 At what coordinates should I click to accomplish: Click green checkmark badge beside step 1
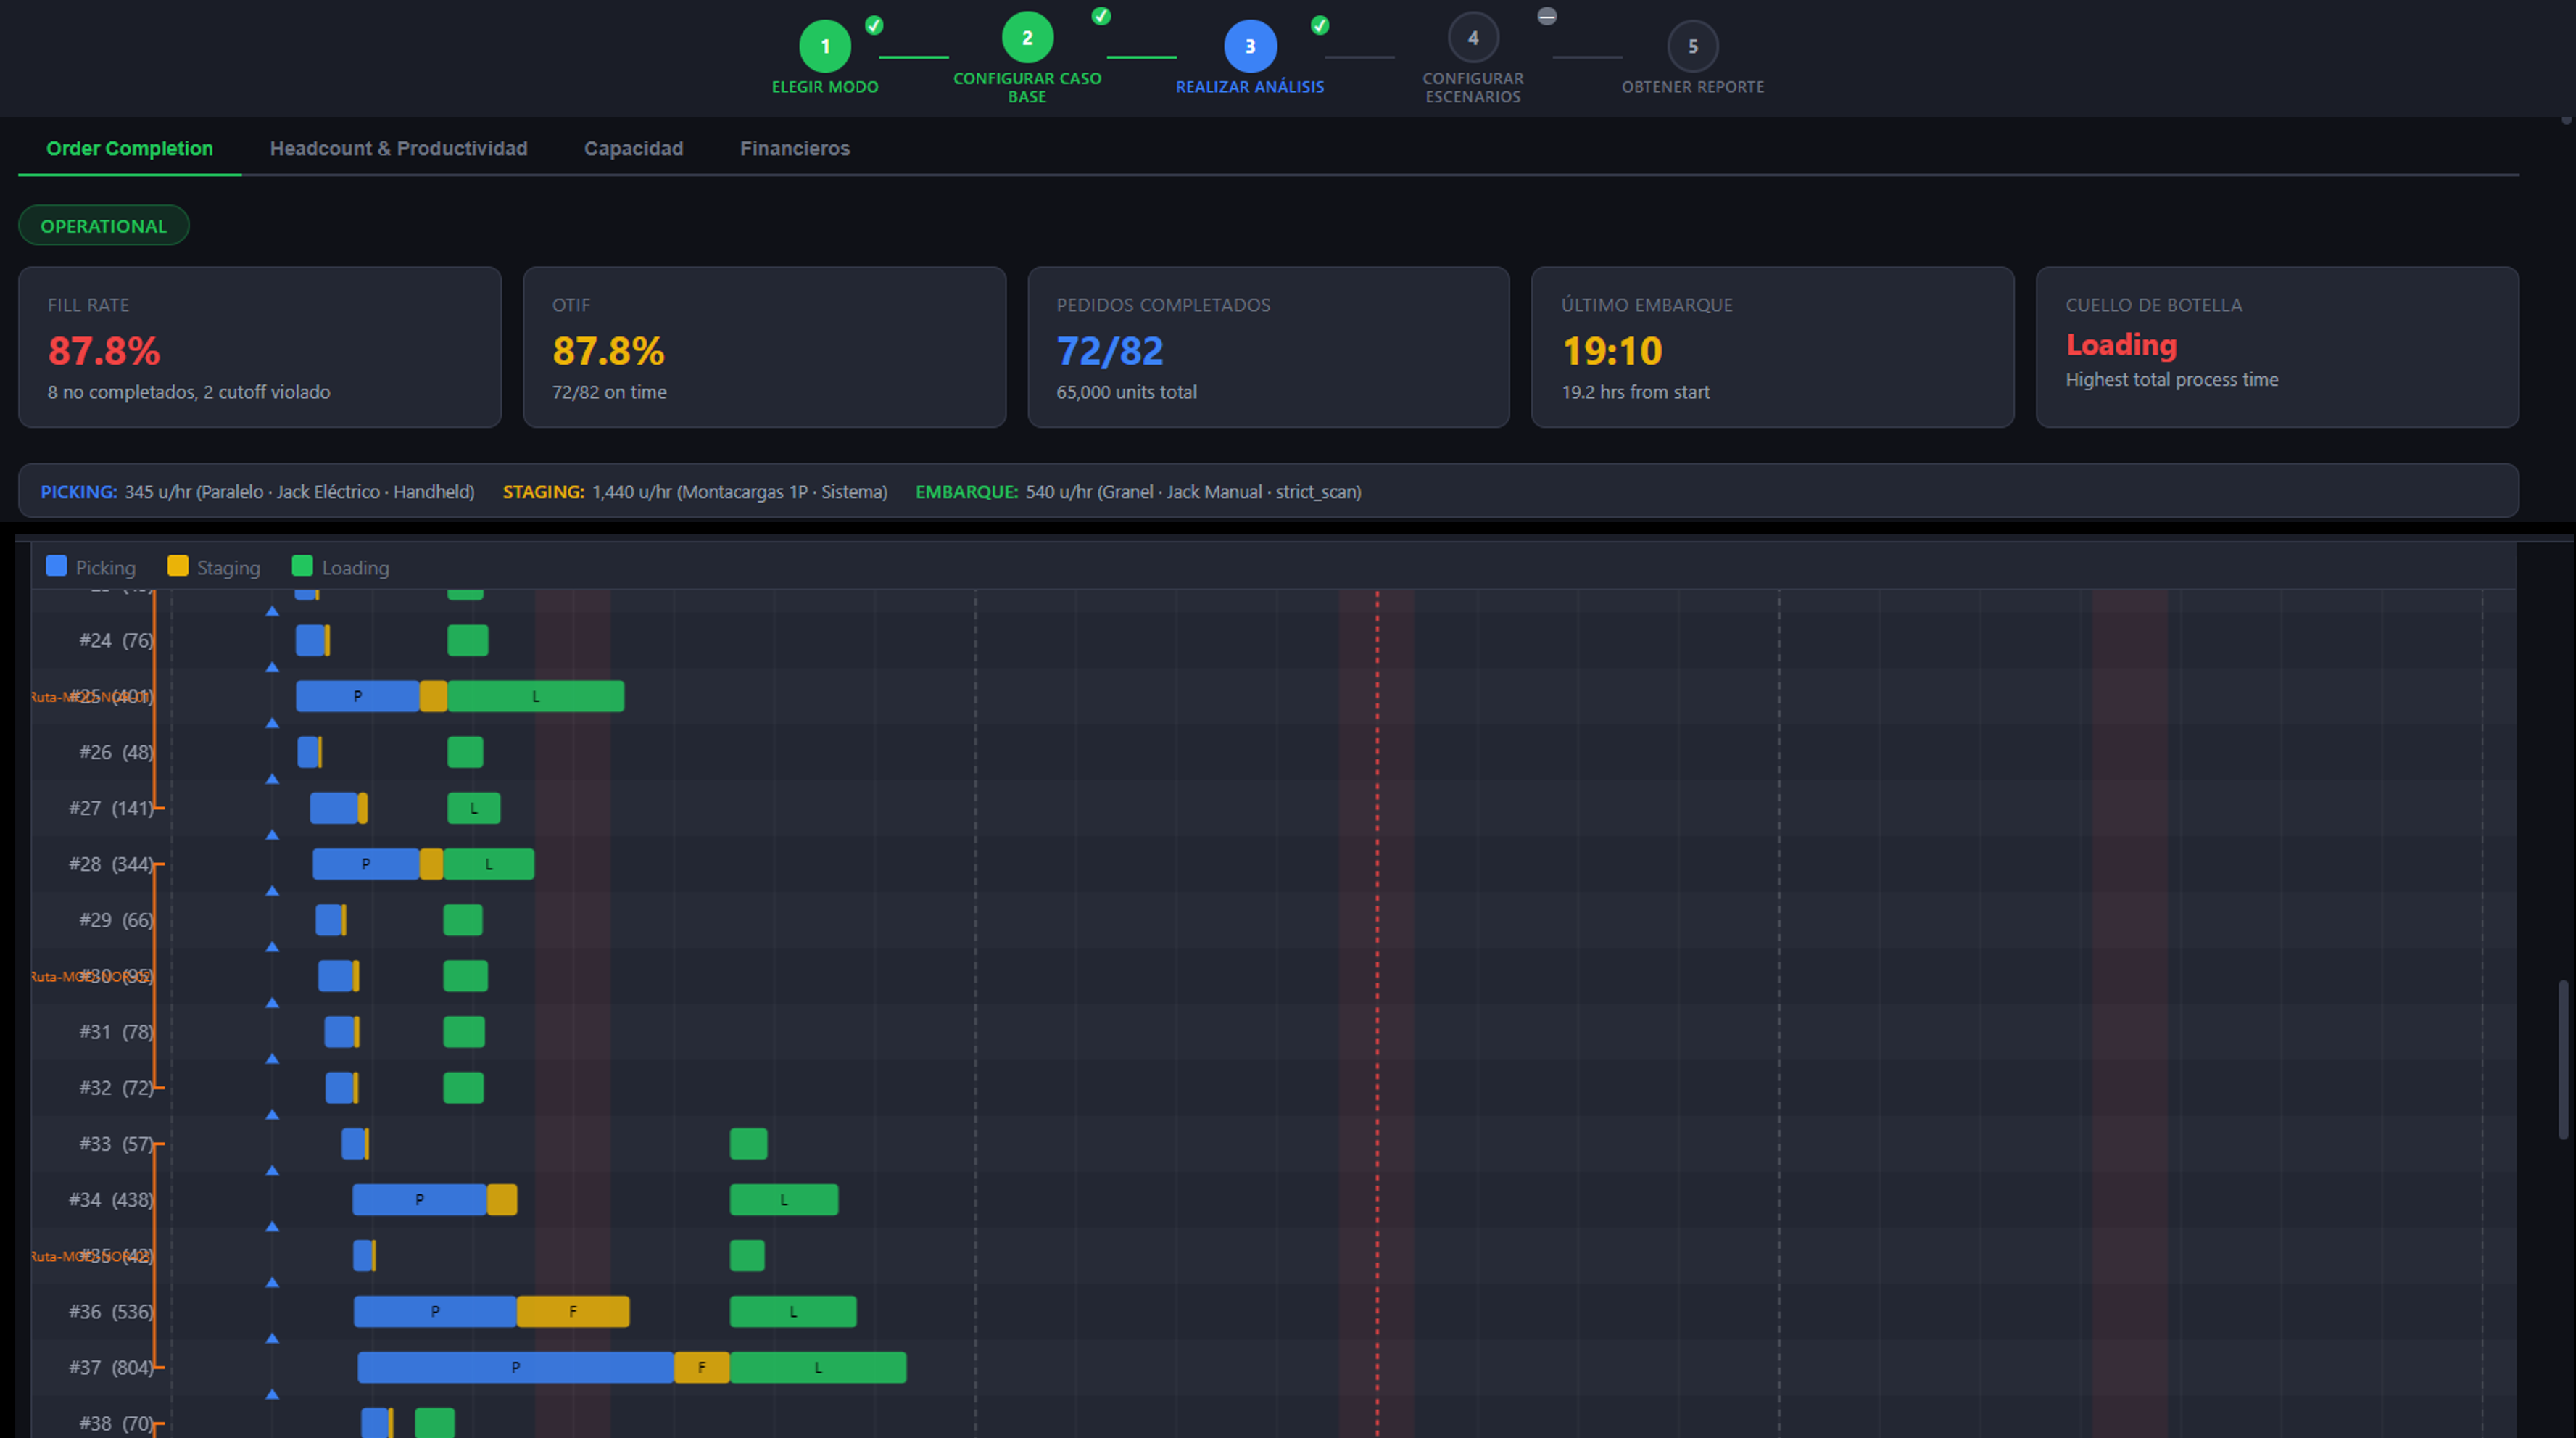click(874, 25)
